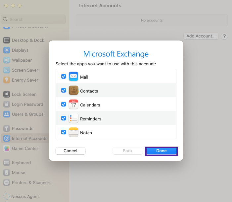
Task: Open Keyboard settings icon
Action: point(7,163)
